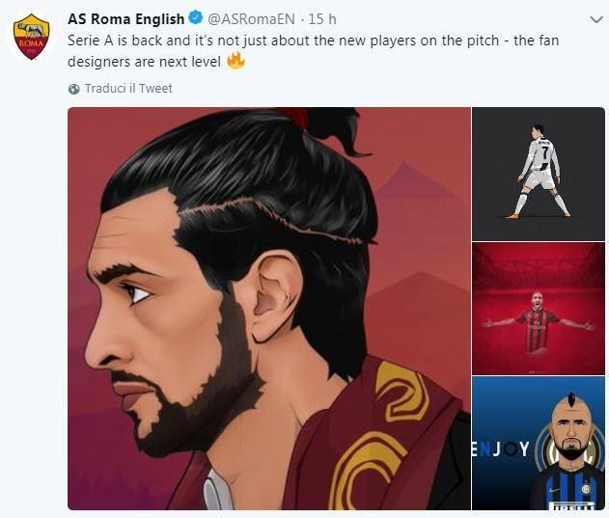
Task: Open the AS Roma English account name
Action: [125, 19]
